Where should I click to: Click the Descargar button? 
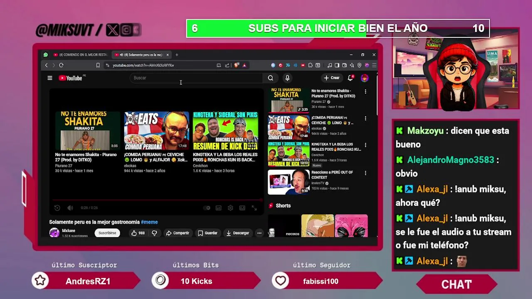point(238,233)
